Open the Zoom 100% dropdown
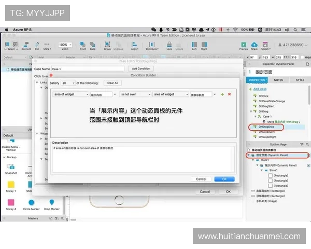The image size is (311, 249). coord(65,45)
